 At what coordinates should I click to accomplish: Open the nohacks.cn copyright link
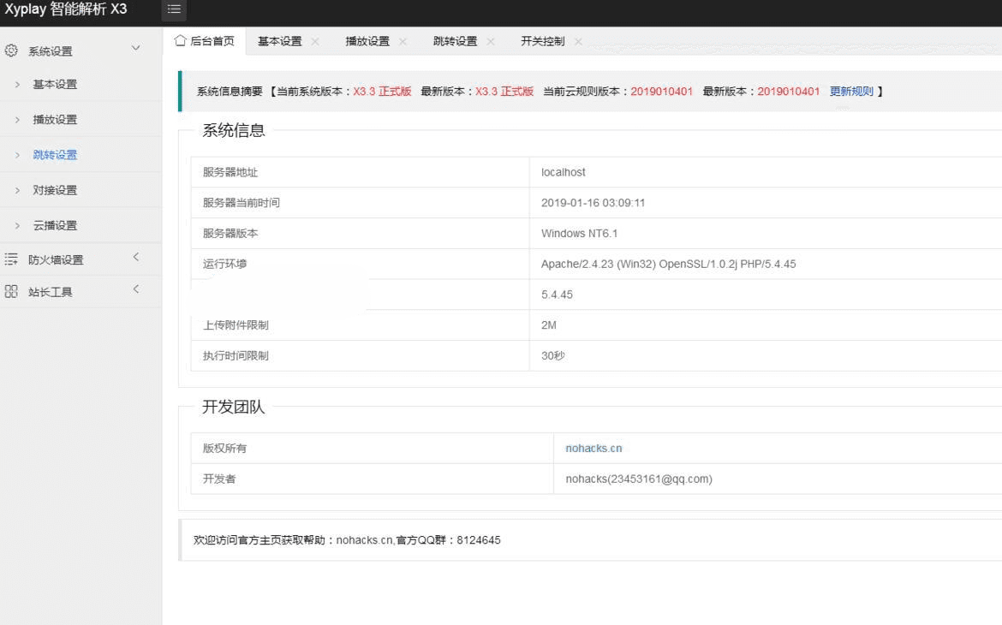pos(593,448)
